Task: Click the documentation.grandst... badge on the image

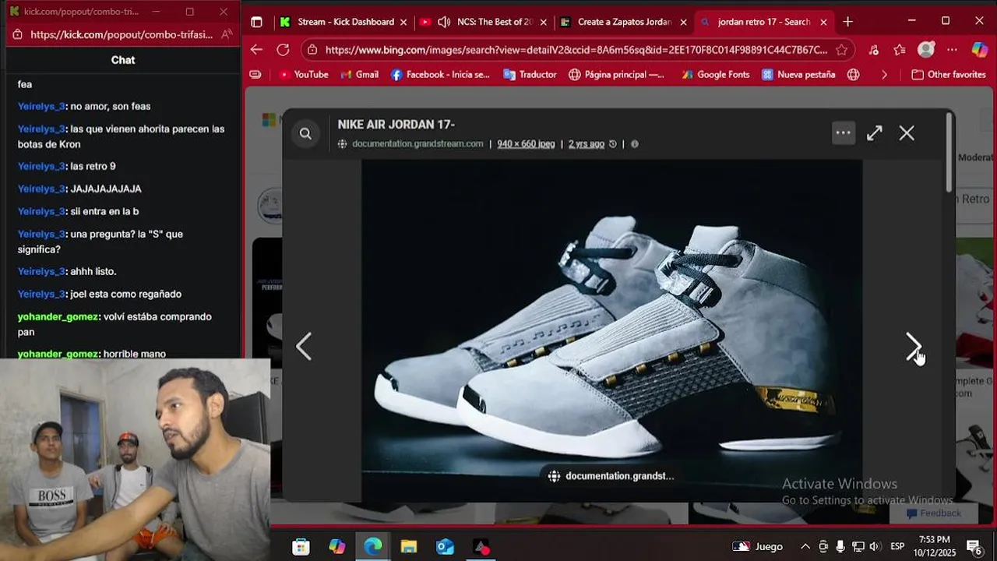Action: click(611, 476)
